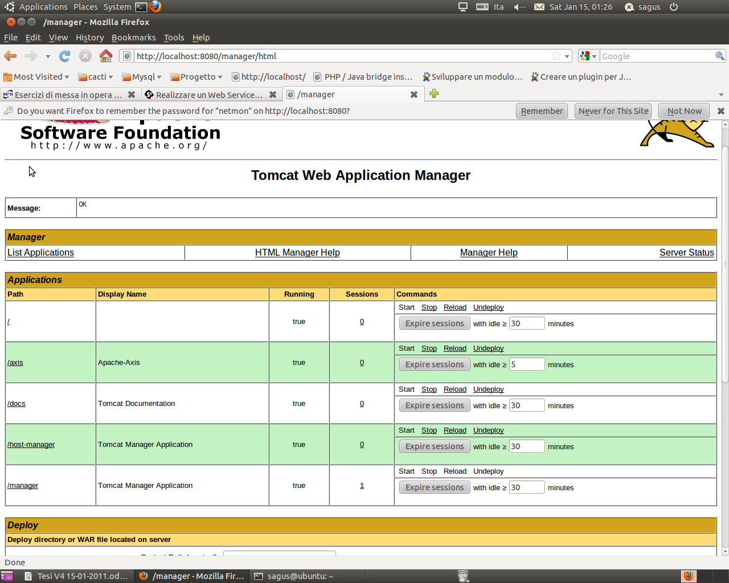The image size is (729, 583).
Task: Go to home page via house icon
Action: click(x=106, y=56)
